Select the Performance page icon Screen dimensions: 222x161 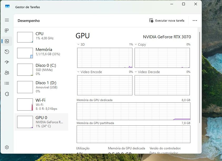pyautogui.click(x=7, y=41)
